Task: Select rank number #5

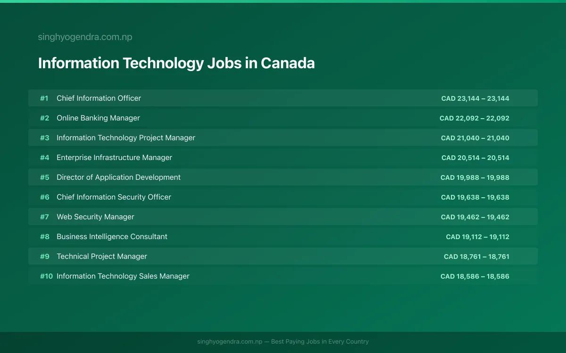Action: click(x=44, y=177)
